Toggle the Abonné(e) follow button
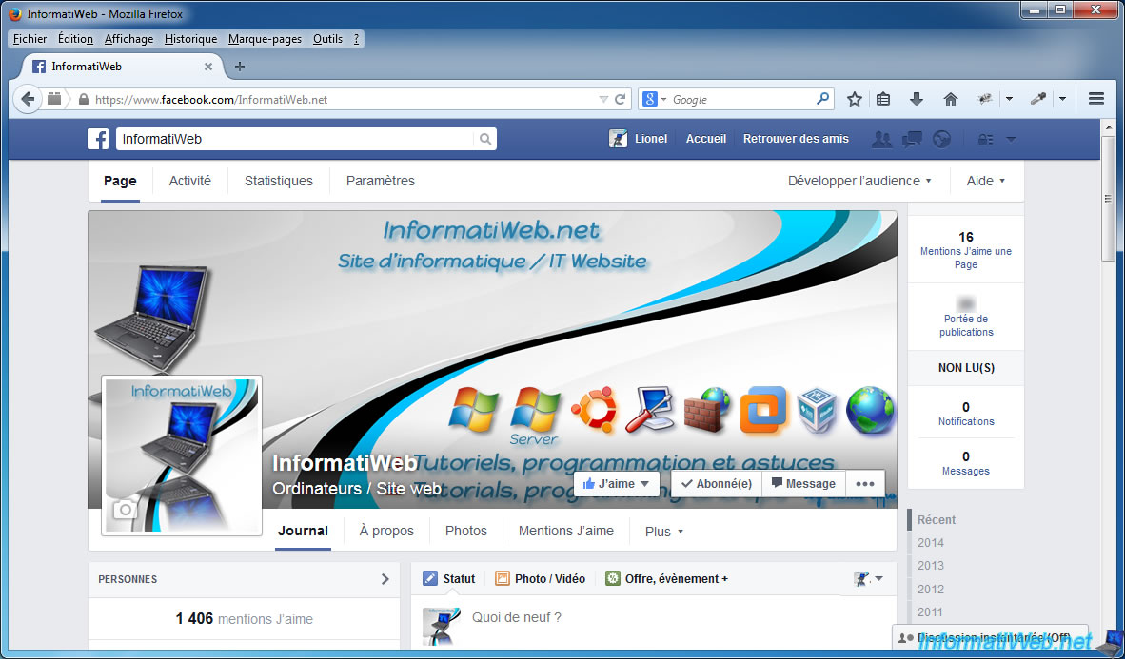The image size is (1125, 659). point(716,484)
